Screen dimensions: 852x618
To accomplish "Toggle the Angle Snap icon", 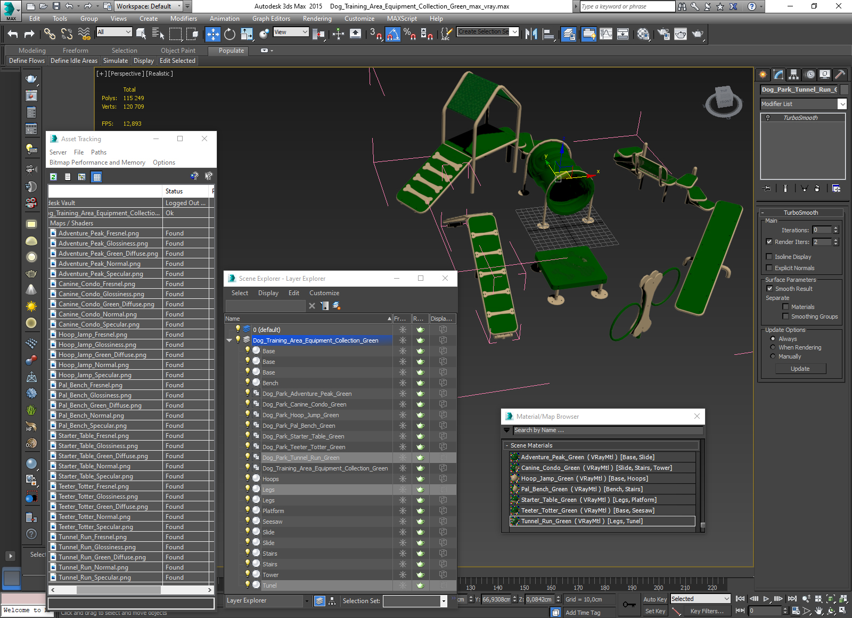I will click(x=392, y=34).
